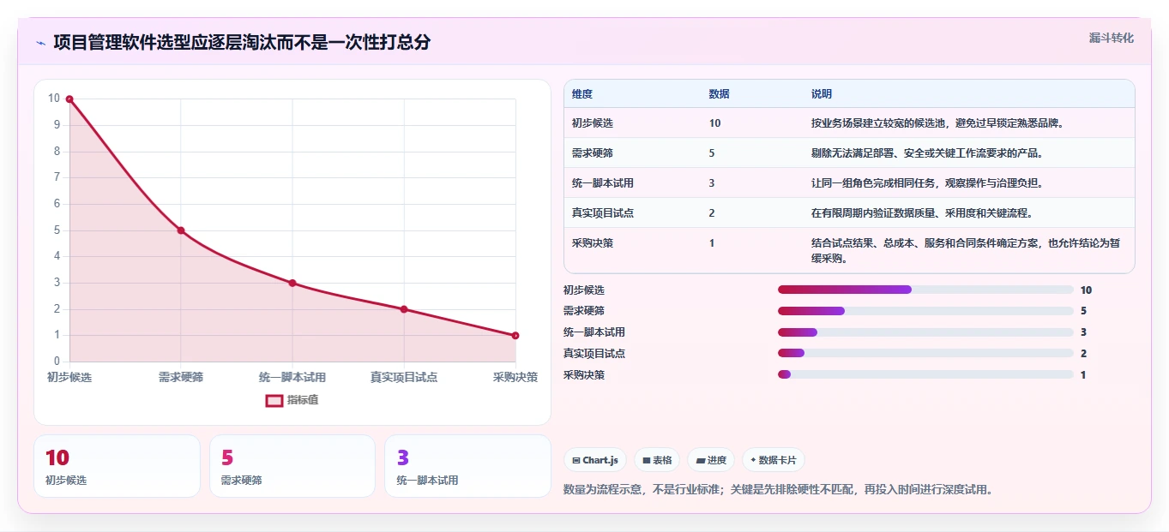Click the description starting 让同一组角色完成相同任务
Viewport: 1169px width, 532px height.
(x=929, y=183)
